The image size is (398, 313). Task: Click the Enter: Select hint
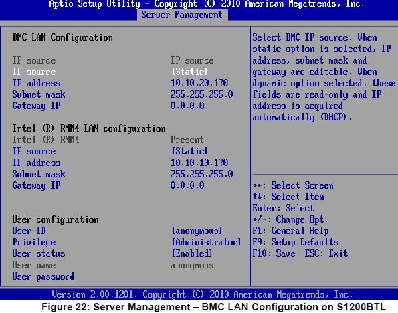tap(283, 208)
